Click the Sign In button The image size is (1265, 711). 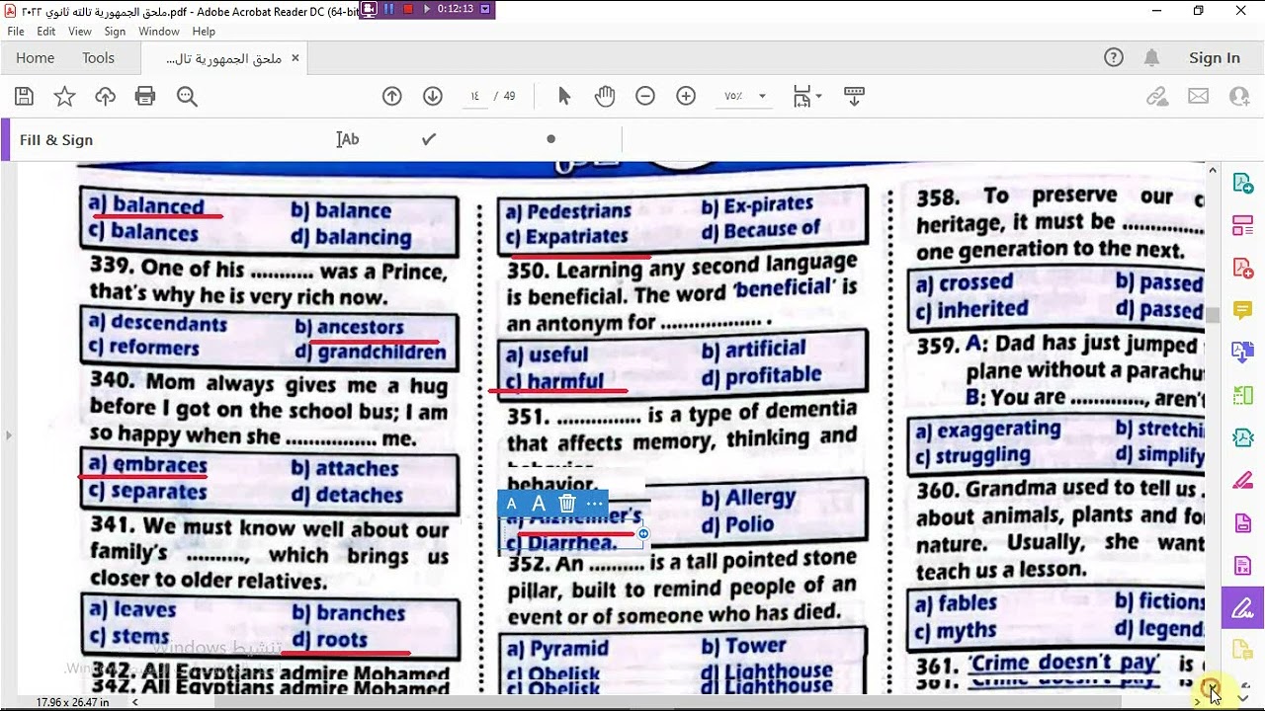[x=1215, y=58]
